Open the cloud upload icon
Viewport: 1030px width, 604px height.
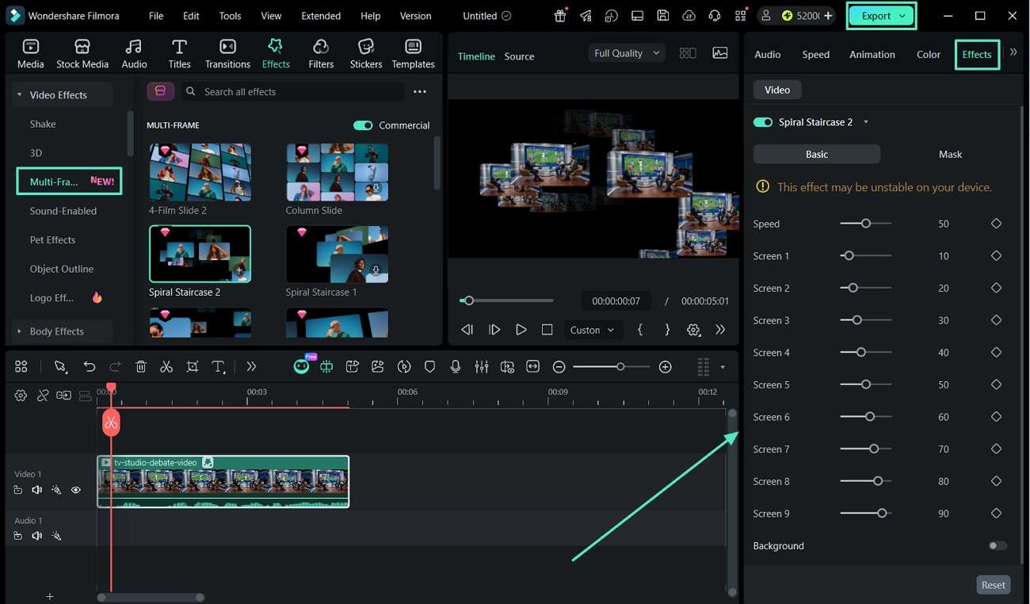coord(689,16)
